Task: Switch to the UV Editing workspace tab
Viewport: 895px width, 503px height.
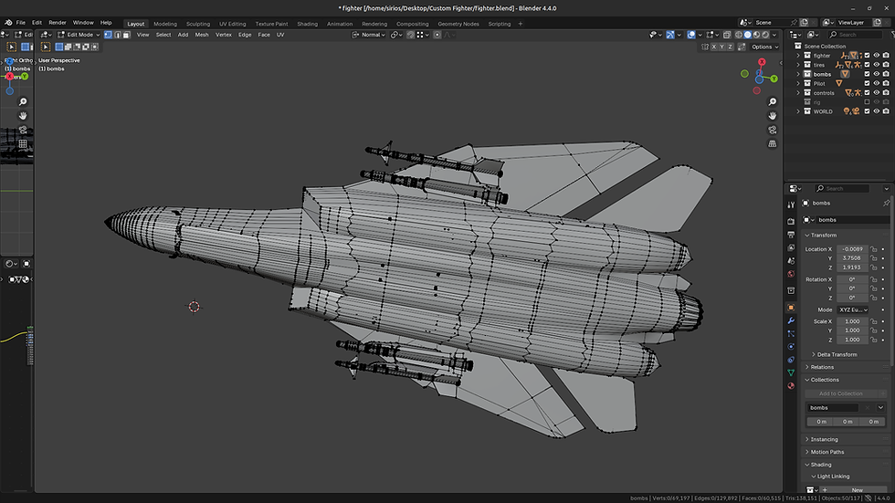Action: tap(232, 24)
